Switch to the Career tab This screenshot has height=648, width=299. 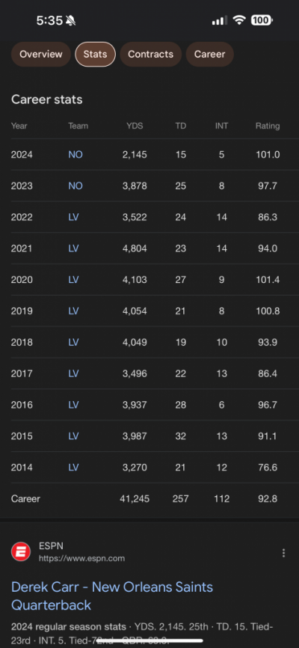click(x=210, y=54)
